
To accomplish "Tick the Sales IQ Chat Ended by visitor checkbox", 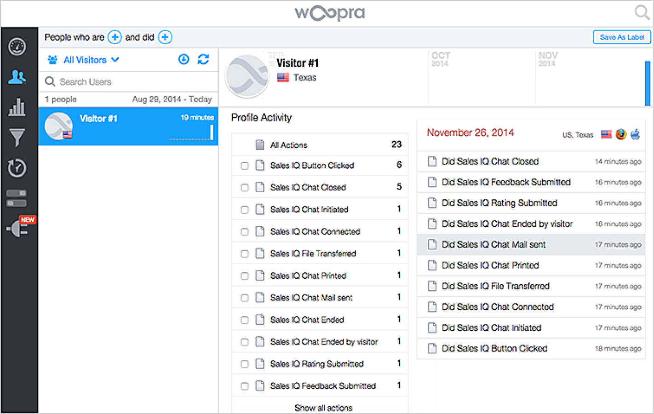I will click(x=245, y=342).
